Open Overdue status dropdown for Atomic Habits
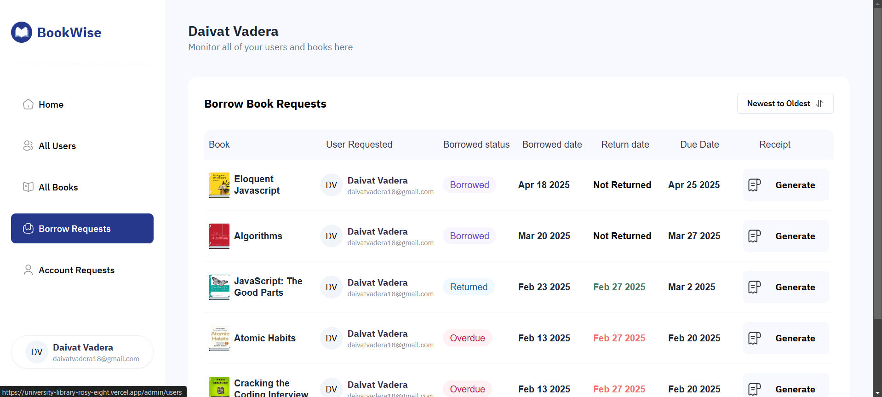The image size is (882, 397). [467, 338]
